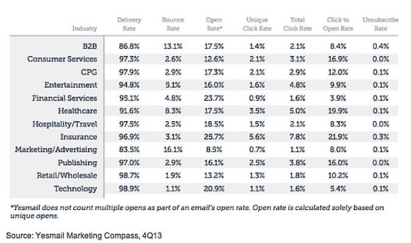Image resolution: width=411 pixels, height=243 pixels.
Task: Click the Industry column header
Action: 85,28
